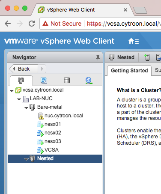Viewport: 161px width, 194px height.
Task: Click the 'What is a Cluster?' heading
Action: tap(139, 90)
